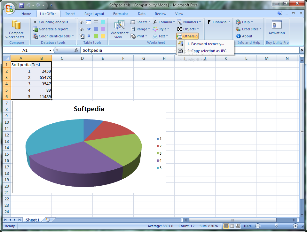The image size is (307, 232).
Task: Click the Office Button orb
Action: tap(9, 9)
